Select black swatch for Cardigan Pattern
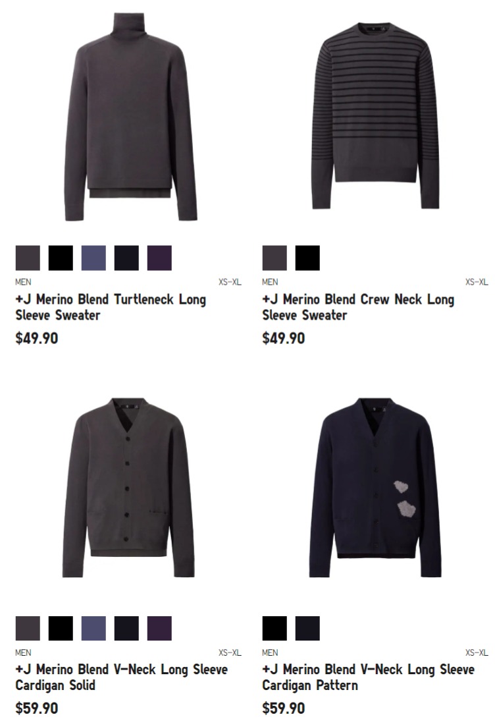495x719 pixels. click(x=274, y=628)
